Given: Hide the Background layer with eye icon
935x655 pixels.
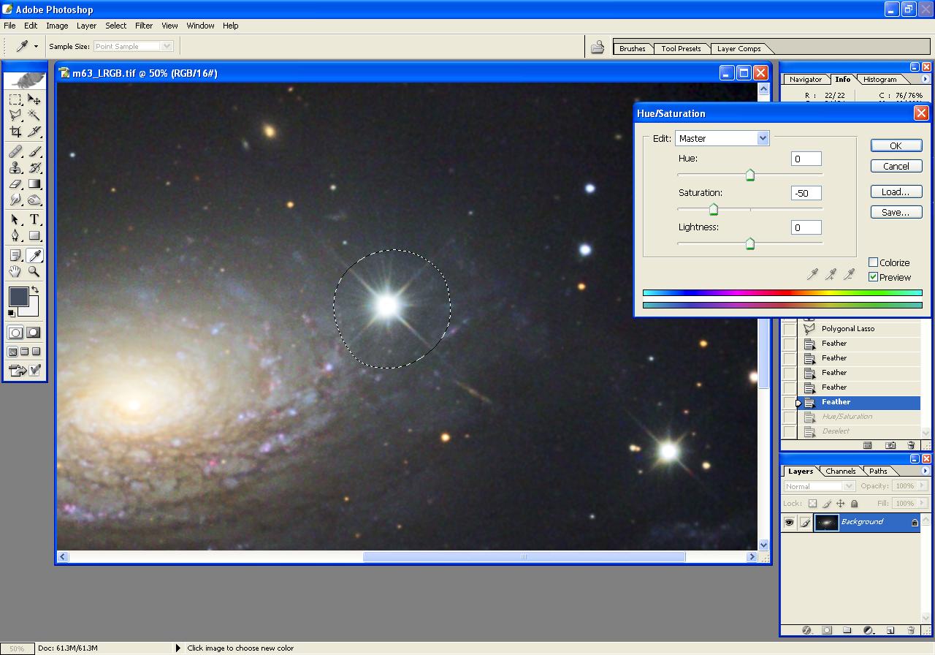Looking at the screenshot, I should [789, 522].
